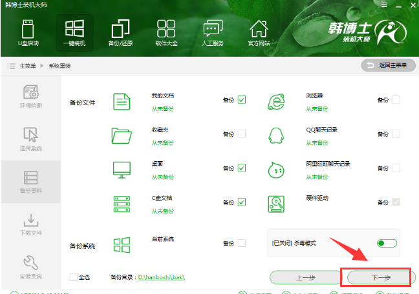419x294 pixels.
Task: Check 收藏夹 backup checkbox
Action: click(x=242, y=134)
